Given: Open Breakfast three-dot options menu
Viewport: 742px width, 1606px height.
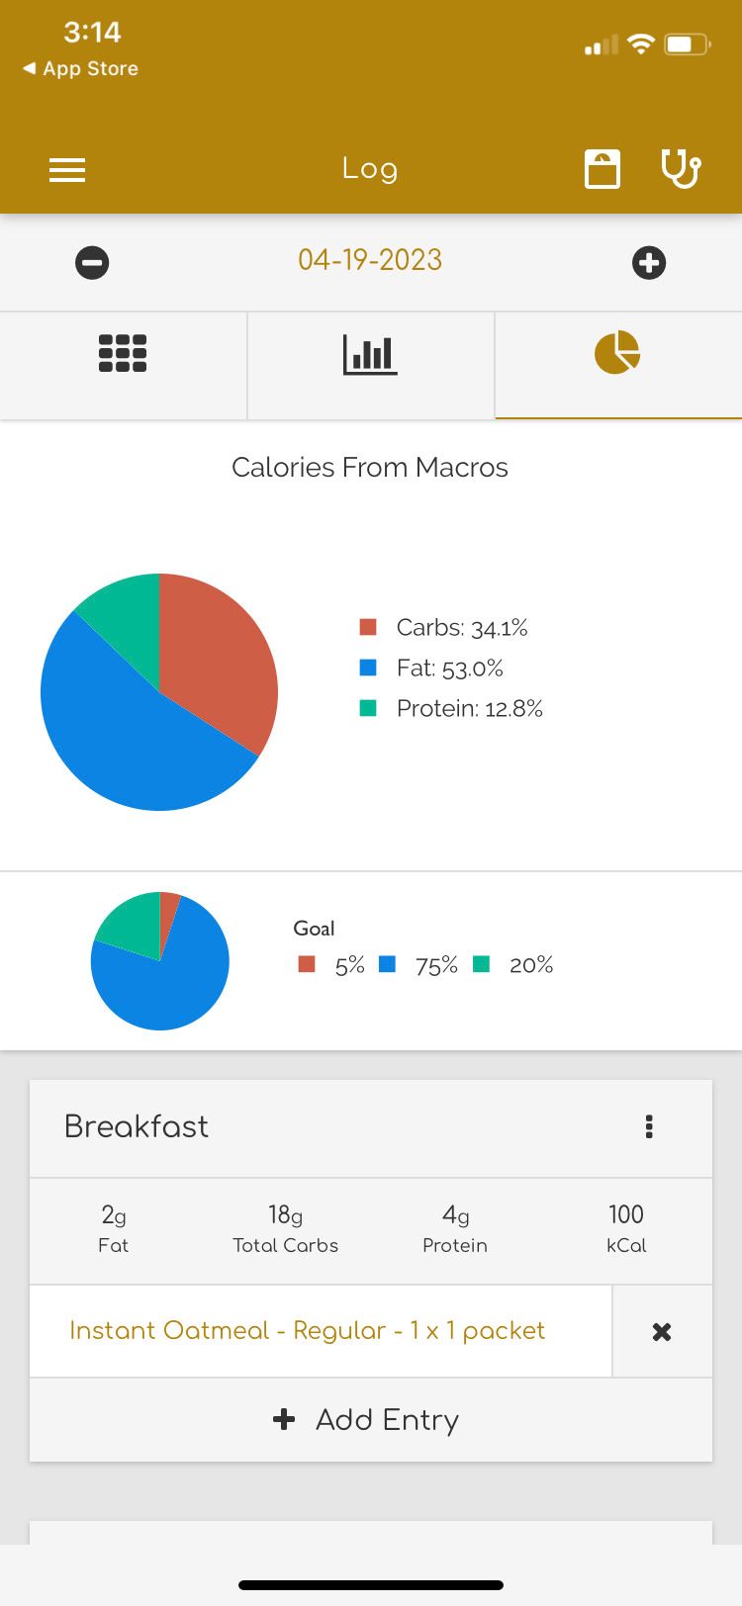Looking at the screenshot, I should 649,1127.
